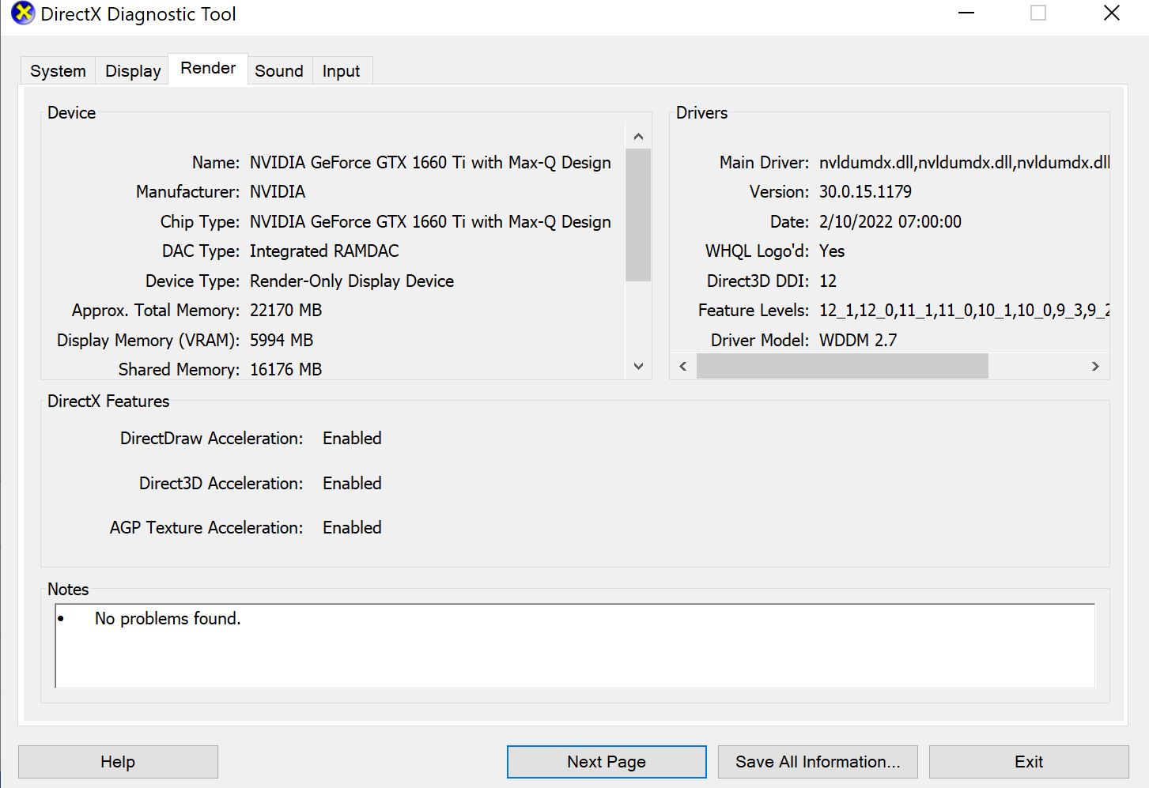Image resolution: width=1149 pixels, height=788 pixels.
Task: Minimize the DirectX Diagnostic Tool window
Action: 966,13
